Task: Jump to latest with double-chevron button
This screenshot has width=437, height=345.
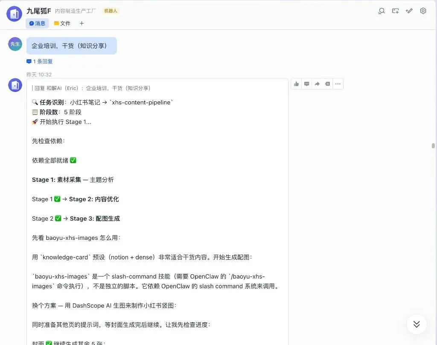Action: (x=417, y=324)
